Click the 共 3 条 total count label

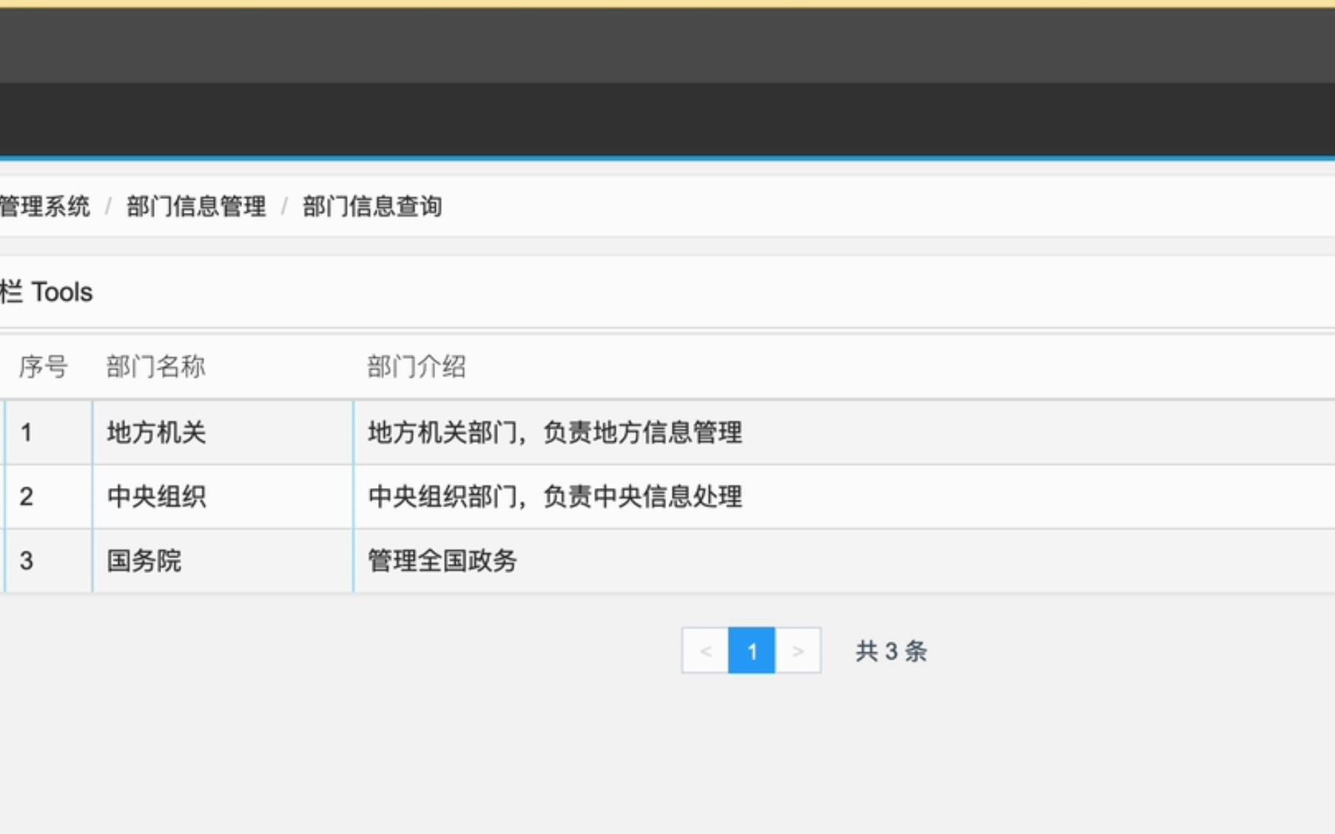point(890,651)
